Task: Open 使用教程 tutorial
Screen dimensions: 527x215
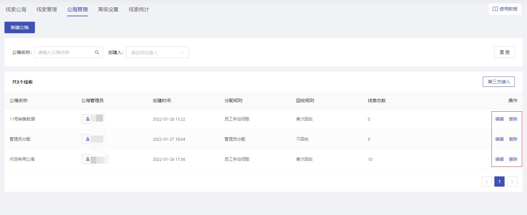Action: [505, 9]
